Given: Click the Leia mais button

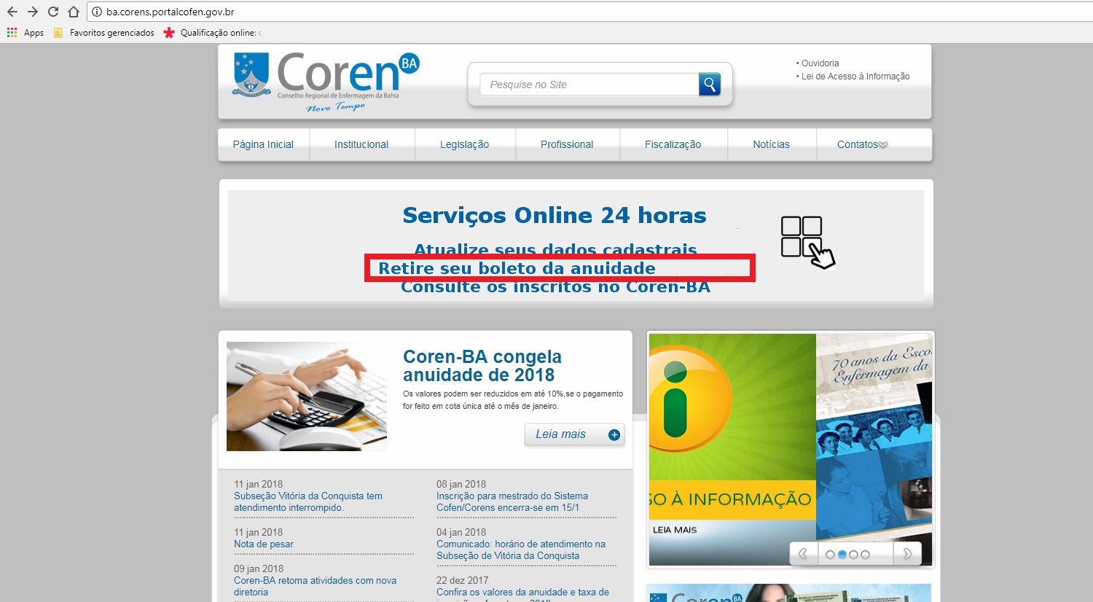Looking at the screenshot, I should 574,434.
